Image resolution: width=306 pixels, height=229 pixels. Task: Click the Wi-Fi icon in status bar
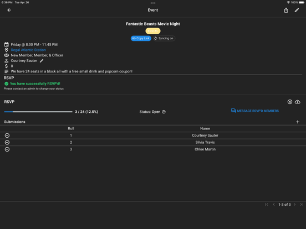288,3
